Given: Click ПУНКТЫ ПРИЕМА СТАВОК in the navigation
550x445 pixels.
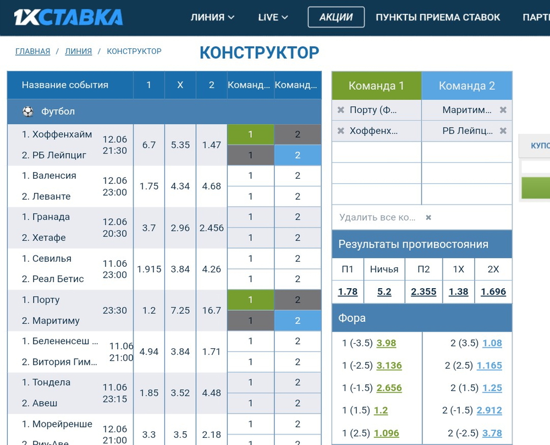Looking at the screenshot, I should [x=438, y=17].
